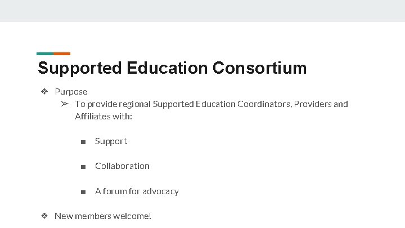Click the New members welcome! text

(103, 216)
